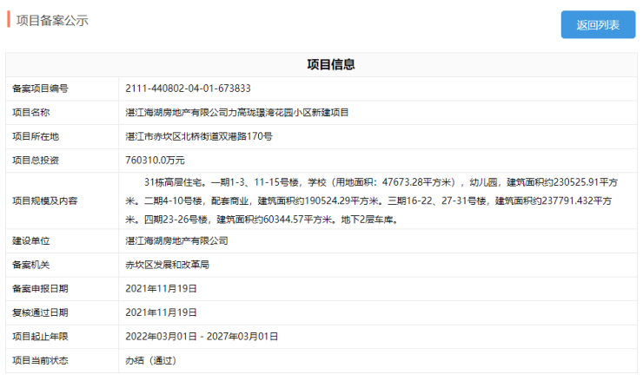This screenshot has width=643, height=381.
Task: Click the 项目总投资 label cell
Action: click(62, 161)
